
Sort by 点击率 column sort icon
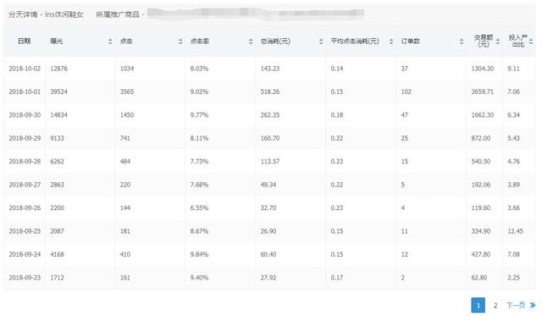[251, 42]
